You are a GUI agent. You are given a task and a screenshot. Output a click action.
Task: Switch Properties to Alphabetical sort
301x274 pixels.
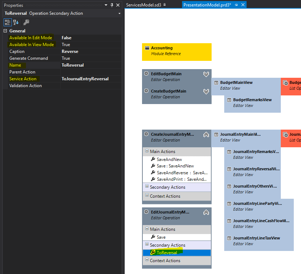click(16, 22)
